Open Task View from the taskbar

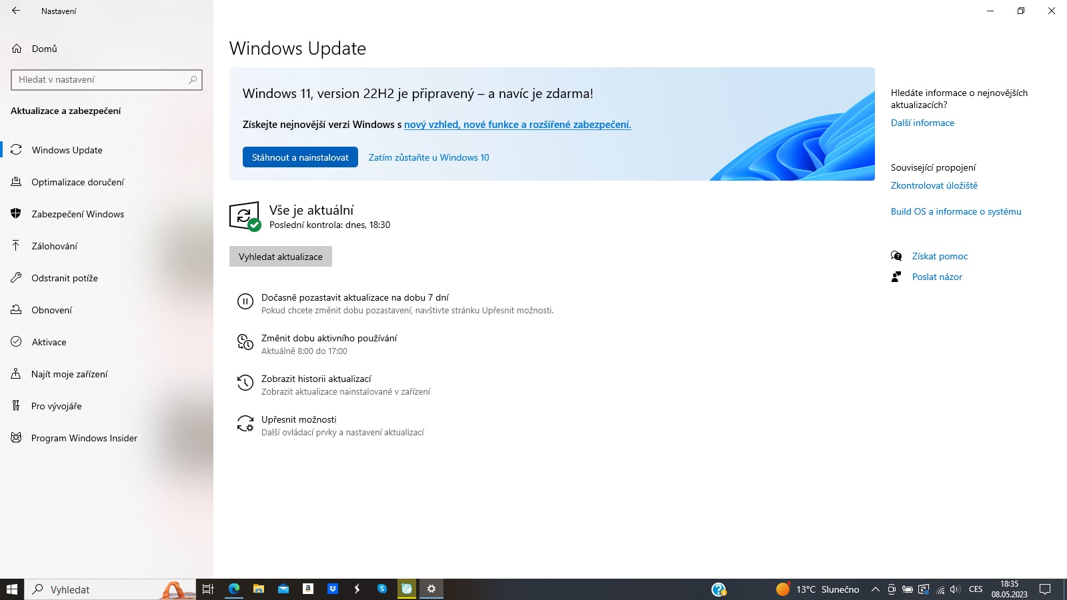point(208,589)
